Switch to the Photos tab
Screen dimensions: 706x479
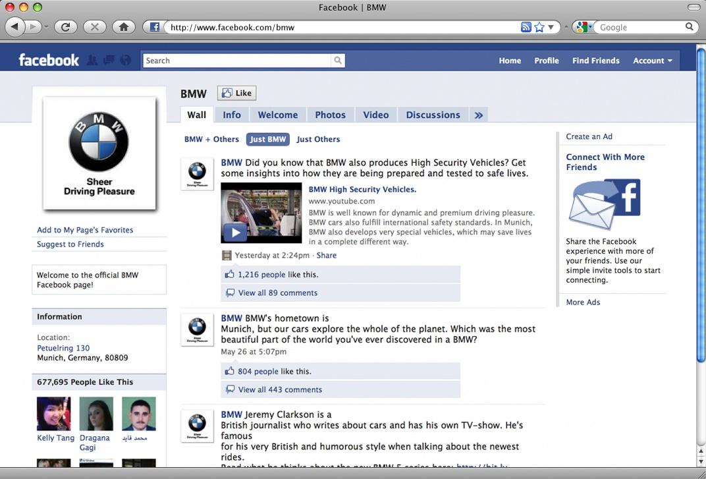coord(330,115)
